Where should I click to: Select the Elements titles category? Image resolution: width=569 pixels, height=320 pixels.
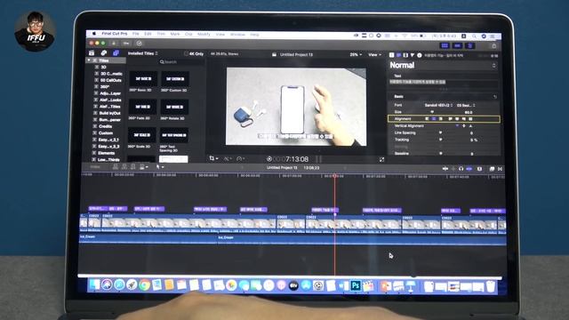click(x=107, y=153)
